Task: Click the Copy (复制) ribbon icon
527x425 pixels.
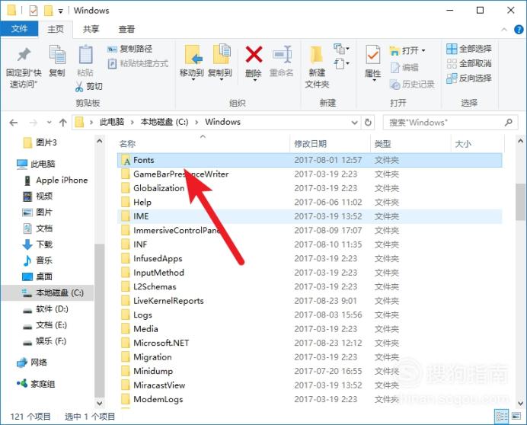Action: pos(57,55)
